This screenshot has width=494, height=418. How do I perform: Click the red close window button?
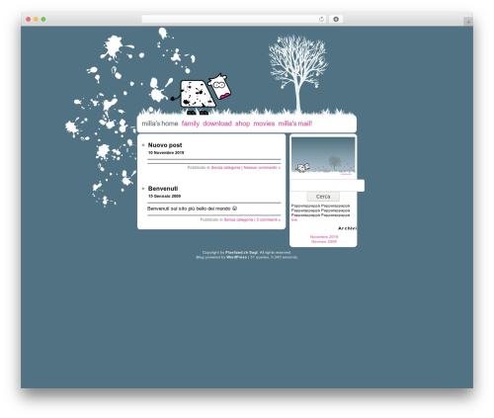[x=29, y=19]
